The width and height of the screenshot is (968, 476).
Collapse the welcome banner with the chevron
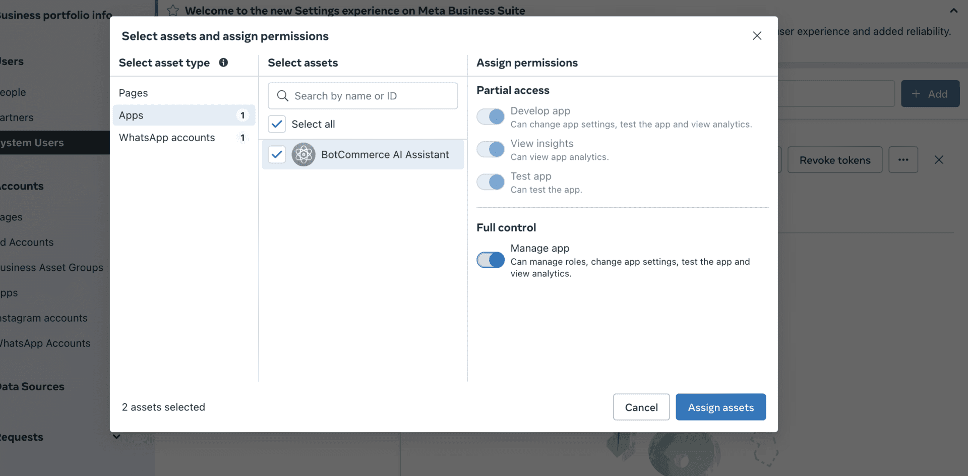[x=953, y=11]
